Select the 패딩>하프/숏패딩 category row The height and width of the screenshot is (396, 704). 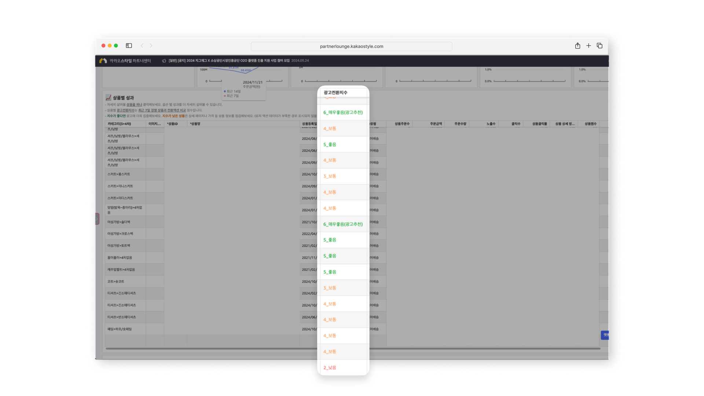[x=125, y=329]
